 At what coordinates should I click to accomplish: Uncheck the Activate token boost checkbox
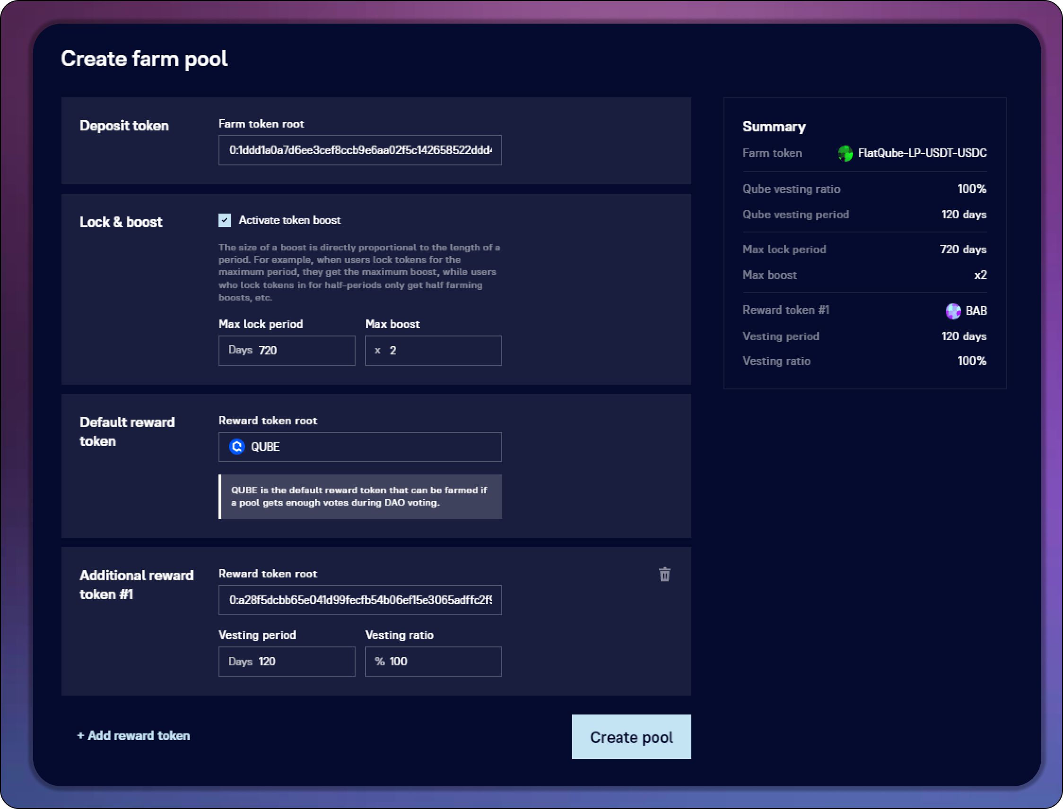(x=225, y=220)
